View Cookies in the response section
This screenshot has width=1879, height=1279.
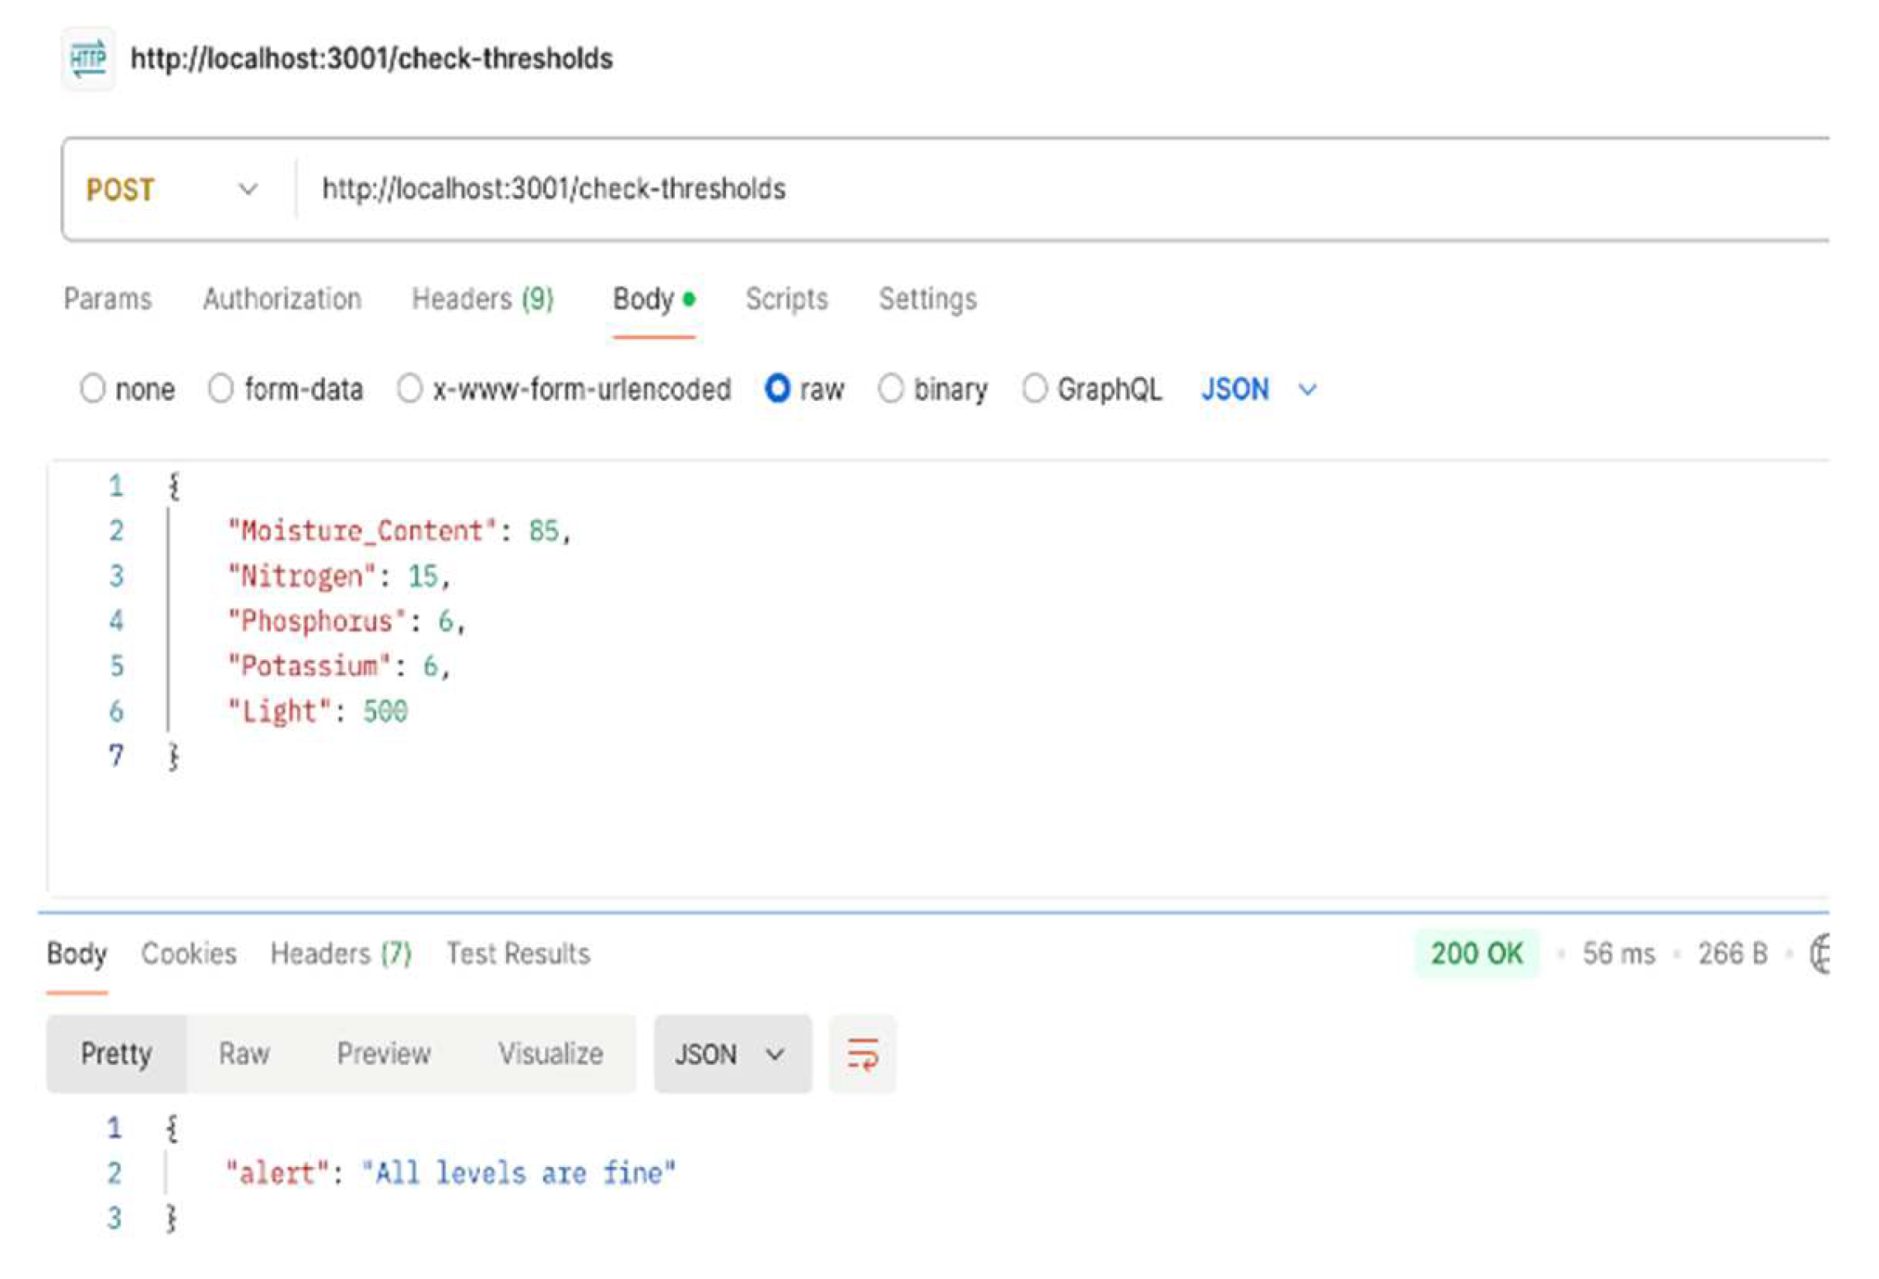pos(189,953)
